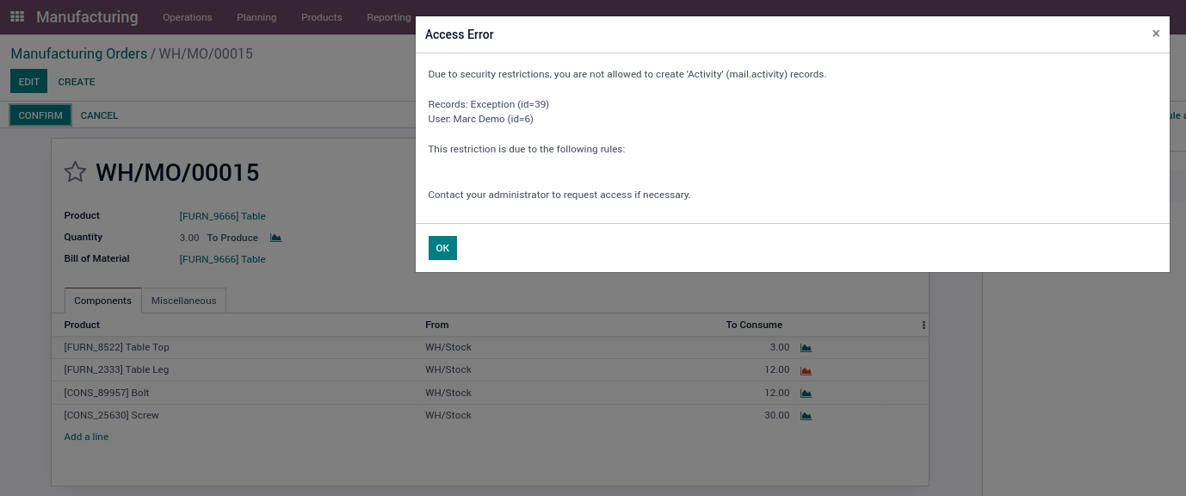Toggle the favorite star for WH/MO/00015
Image resolution: width=1186 pixels, height=496 pixels.
tap(75, 172)
